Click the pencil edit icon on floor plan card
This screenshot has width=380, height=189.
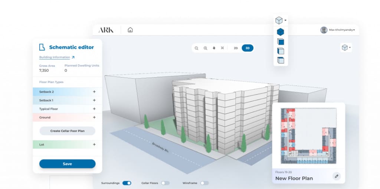[x=336, y=176]
